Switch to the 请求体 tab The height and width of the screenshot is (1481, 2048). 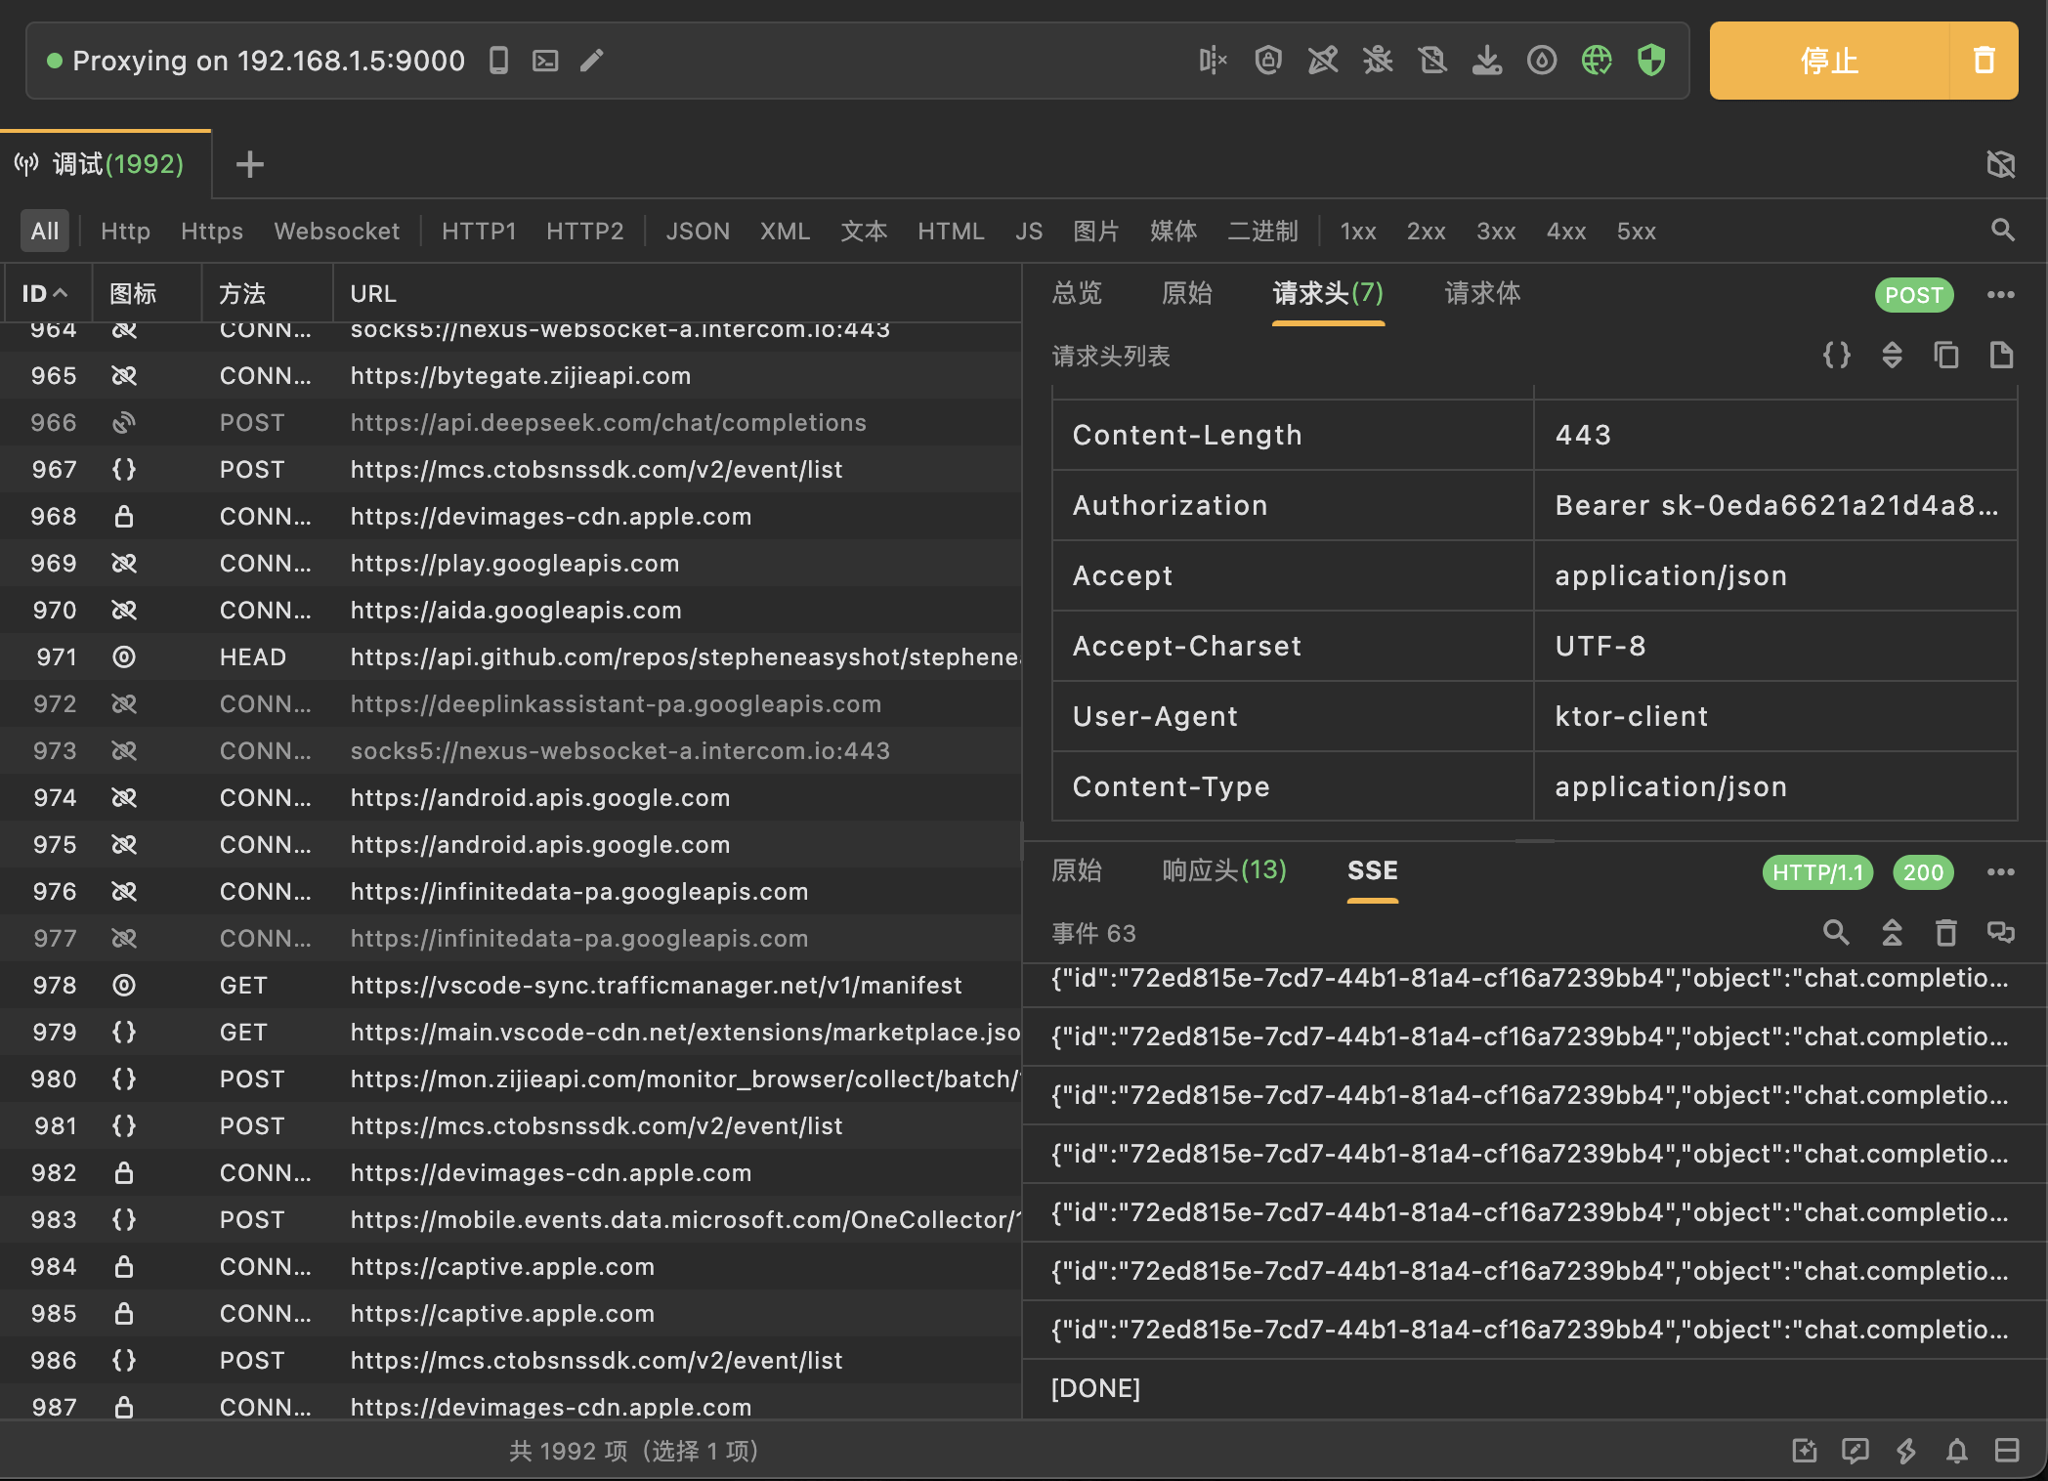click(1482, 293)
